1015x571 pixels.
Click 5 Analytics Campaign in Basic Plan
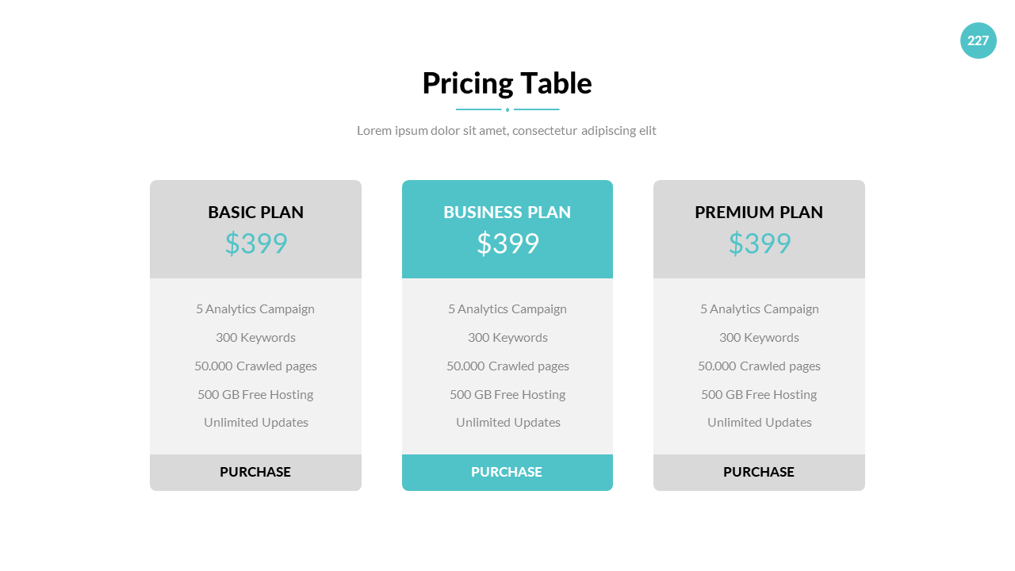click(255, 309)
